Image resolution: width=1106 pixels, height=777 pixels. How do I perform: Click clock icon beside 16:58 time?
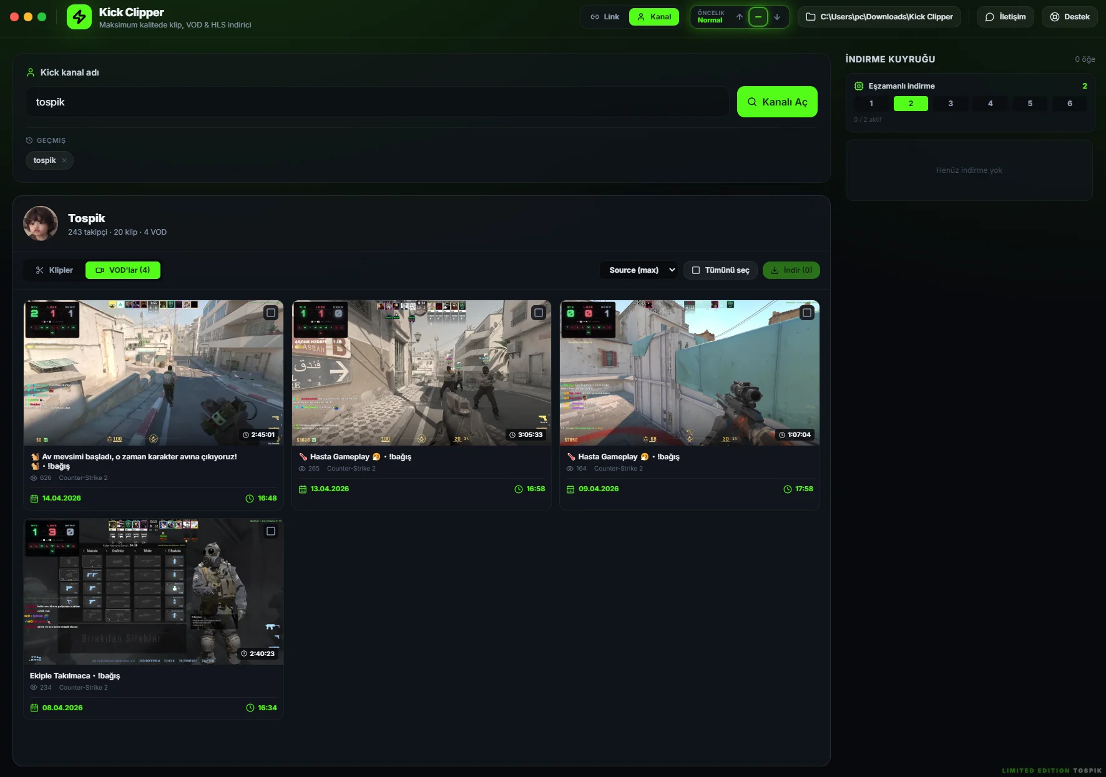(x=519, y=489)
